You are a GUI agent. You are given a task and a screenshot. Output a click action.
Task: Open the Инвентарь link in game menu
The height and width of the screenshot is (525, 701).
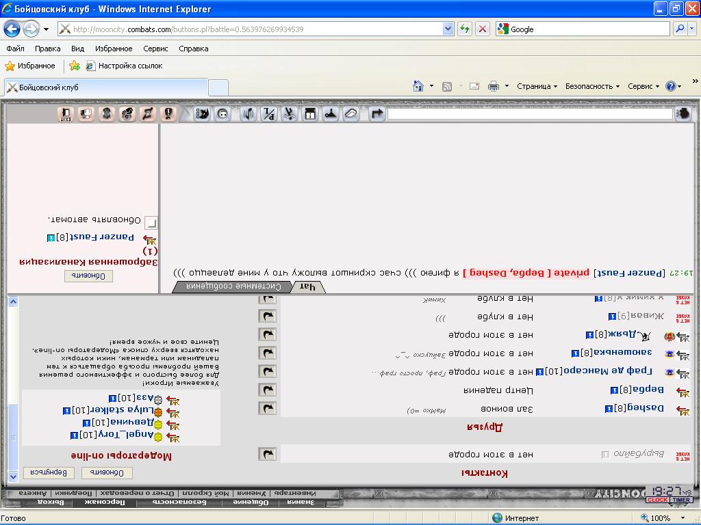294,494
